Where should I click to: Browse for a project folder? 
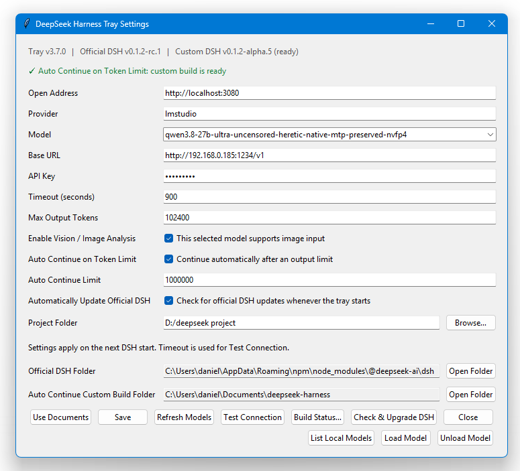tap(470, 323)
